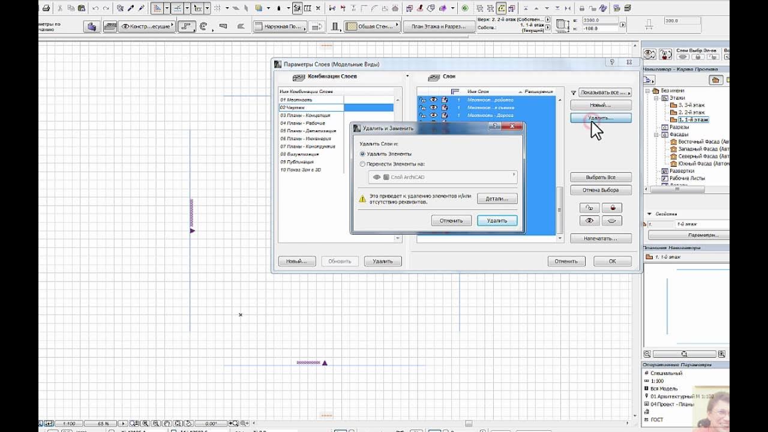Toggle the grid snap dotted icon
Image resolution: width=768 pixels, height=432 pixels.
click(217, 8)
